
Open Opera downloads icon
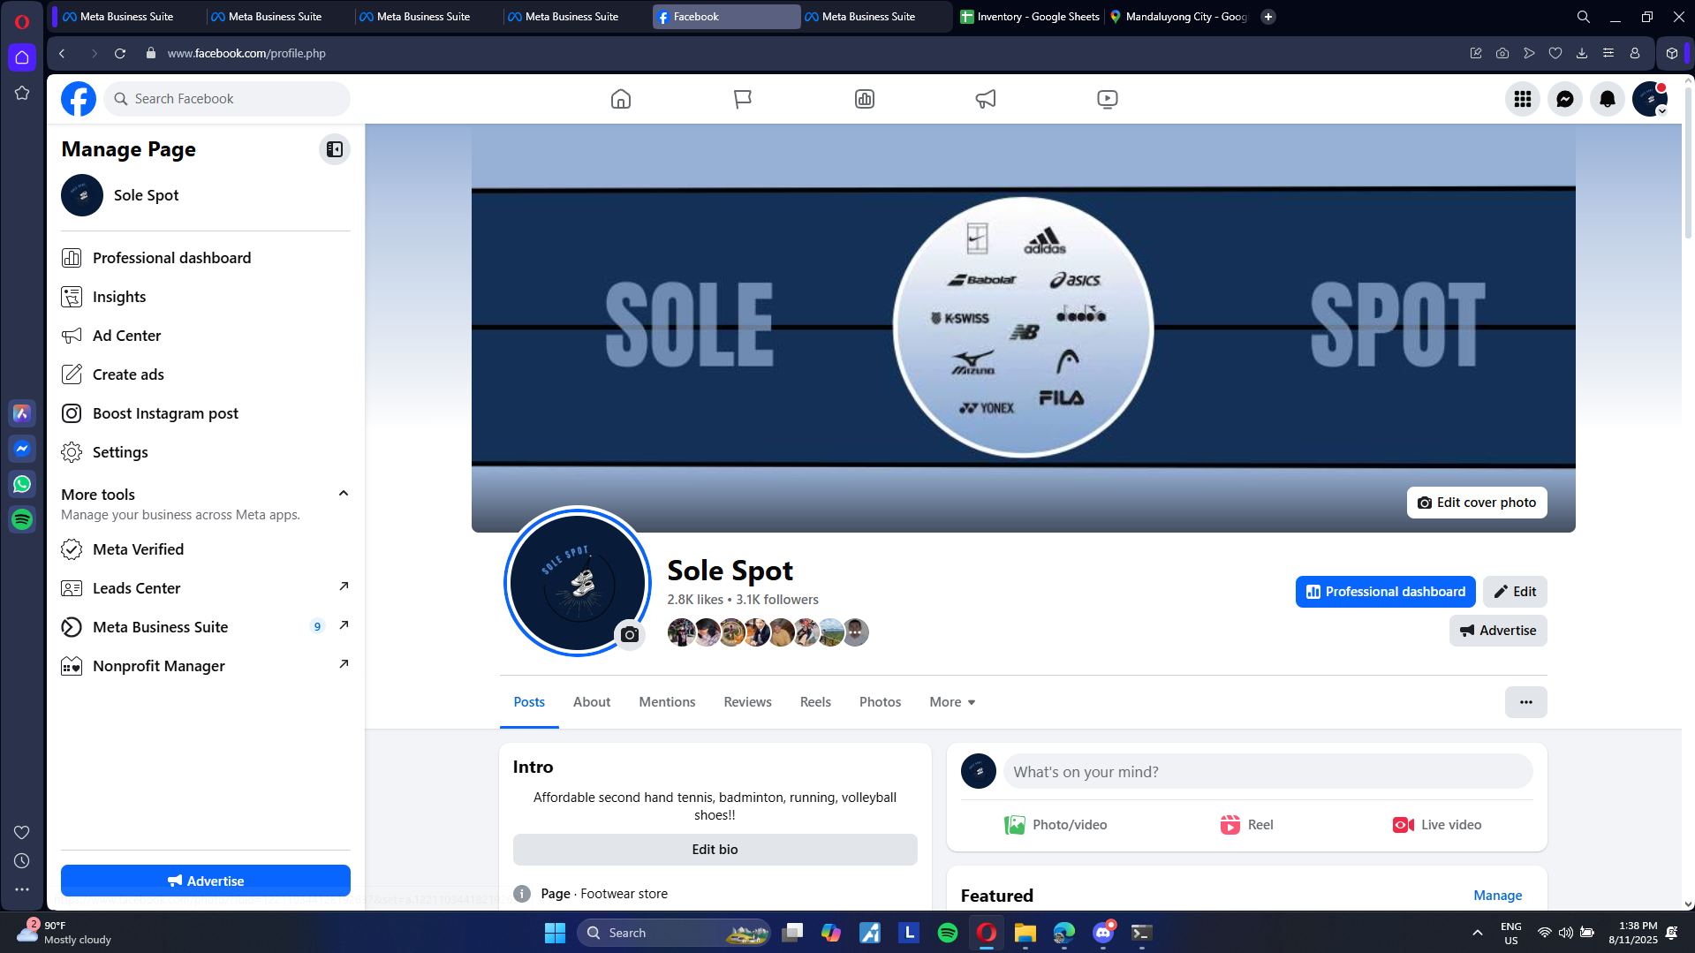(x=1582, y=53)
